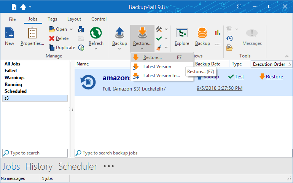
Task: Expand the Backup button dropdown arrow
Action: pyautogui.click(x=119, y=48)
